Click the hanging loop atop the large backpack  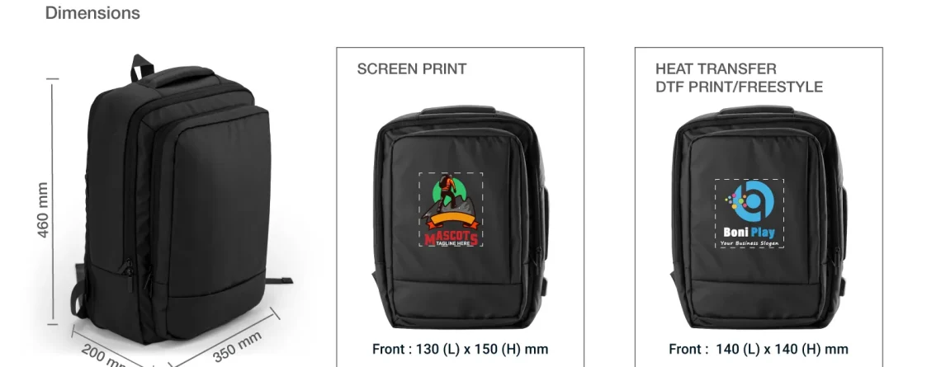tap(142, 67)
